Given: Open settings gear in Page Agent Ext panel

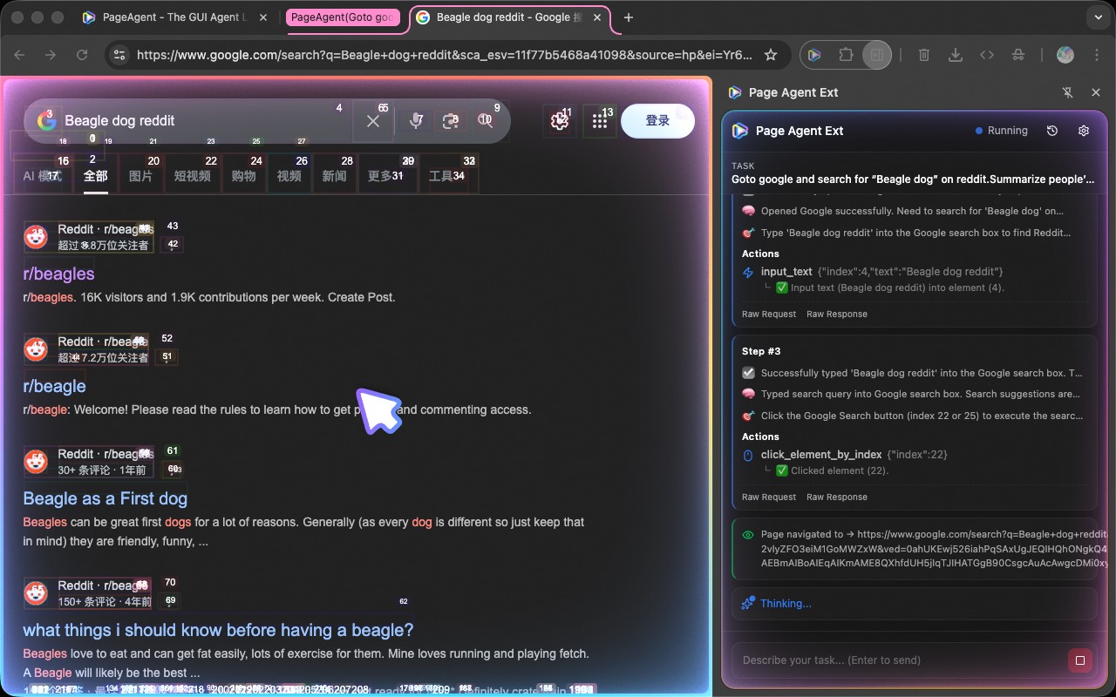Looking at the screenshot, I should coord(1084,130).
